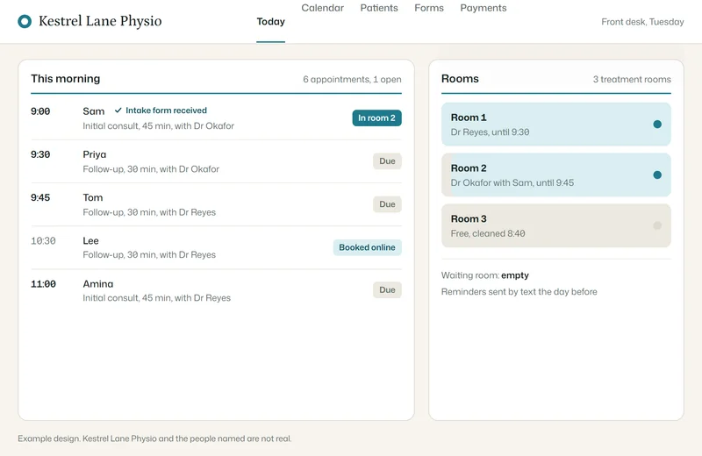Click patient name Sam
The image size is (702, 456).
coord(94,111)
